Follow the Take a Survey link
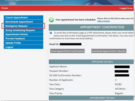The width and height of the screenshot is (135, 101). click(x=103, y=21)
